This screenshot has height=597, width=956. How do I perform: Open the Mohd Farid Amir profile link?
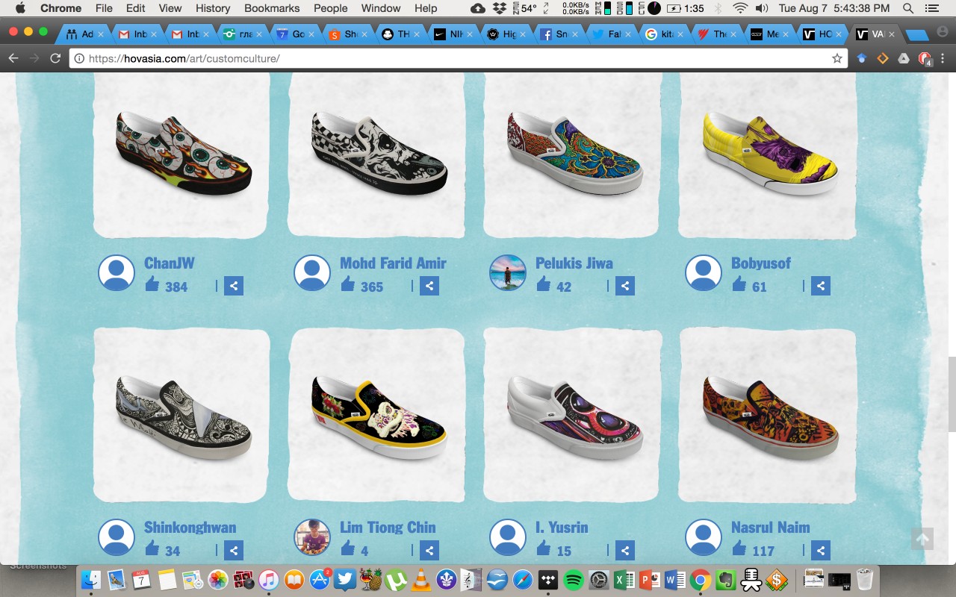pyautogui.click(x=393, y=263)
